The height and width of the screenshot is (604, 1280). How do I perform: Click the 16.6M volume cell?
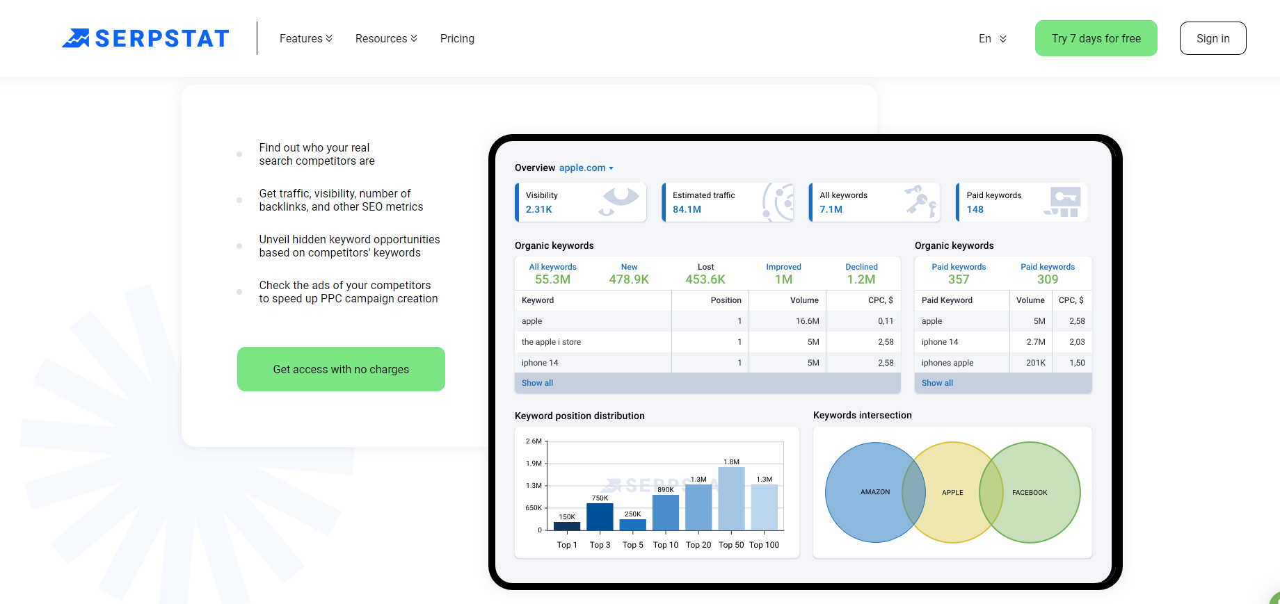coord(807,321)
